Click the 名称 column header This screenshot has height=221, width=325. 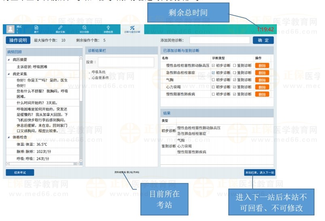click(x=165, y=58)
